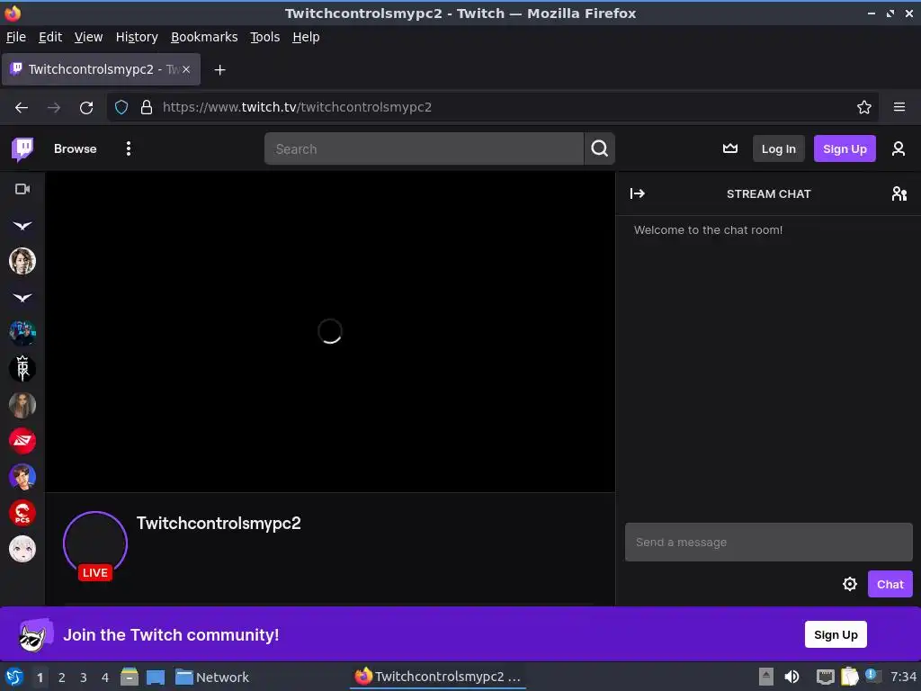Open the purple background man channel avatar
This screenshot has width=921, height=691.
click(22, 477)
